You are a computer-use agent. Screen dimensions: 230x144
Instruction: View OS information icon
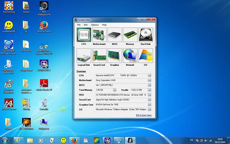[146, 56]
